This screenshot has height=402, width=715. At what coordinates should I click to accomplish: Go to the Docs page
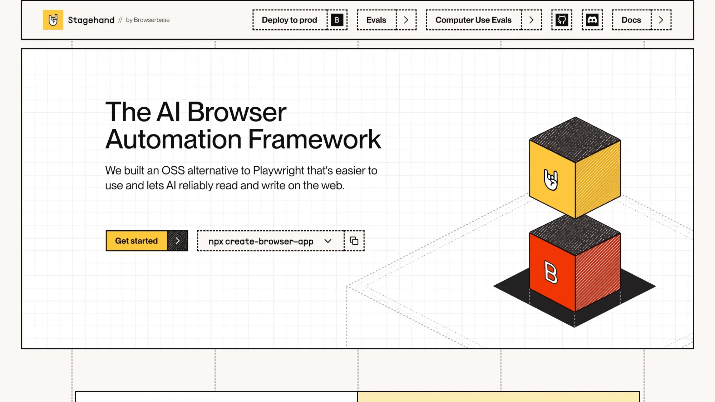click(x=631, y=20)
